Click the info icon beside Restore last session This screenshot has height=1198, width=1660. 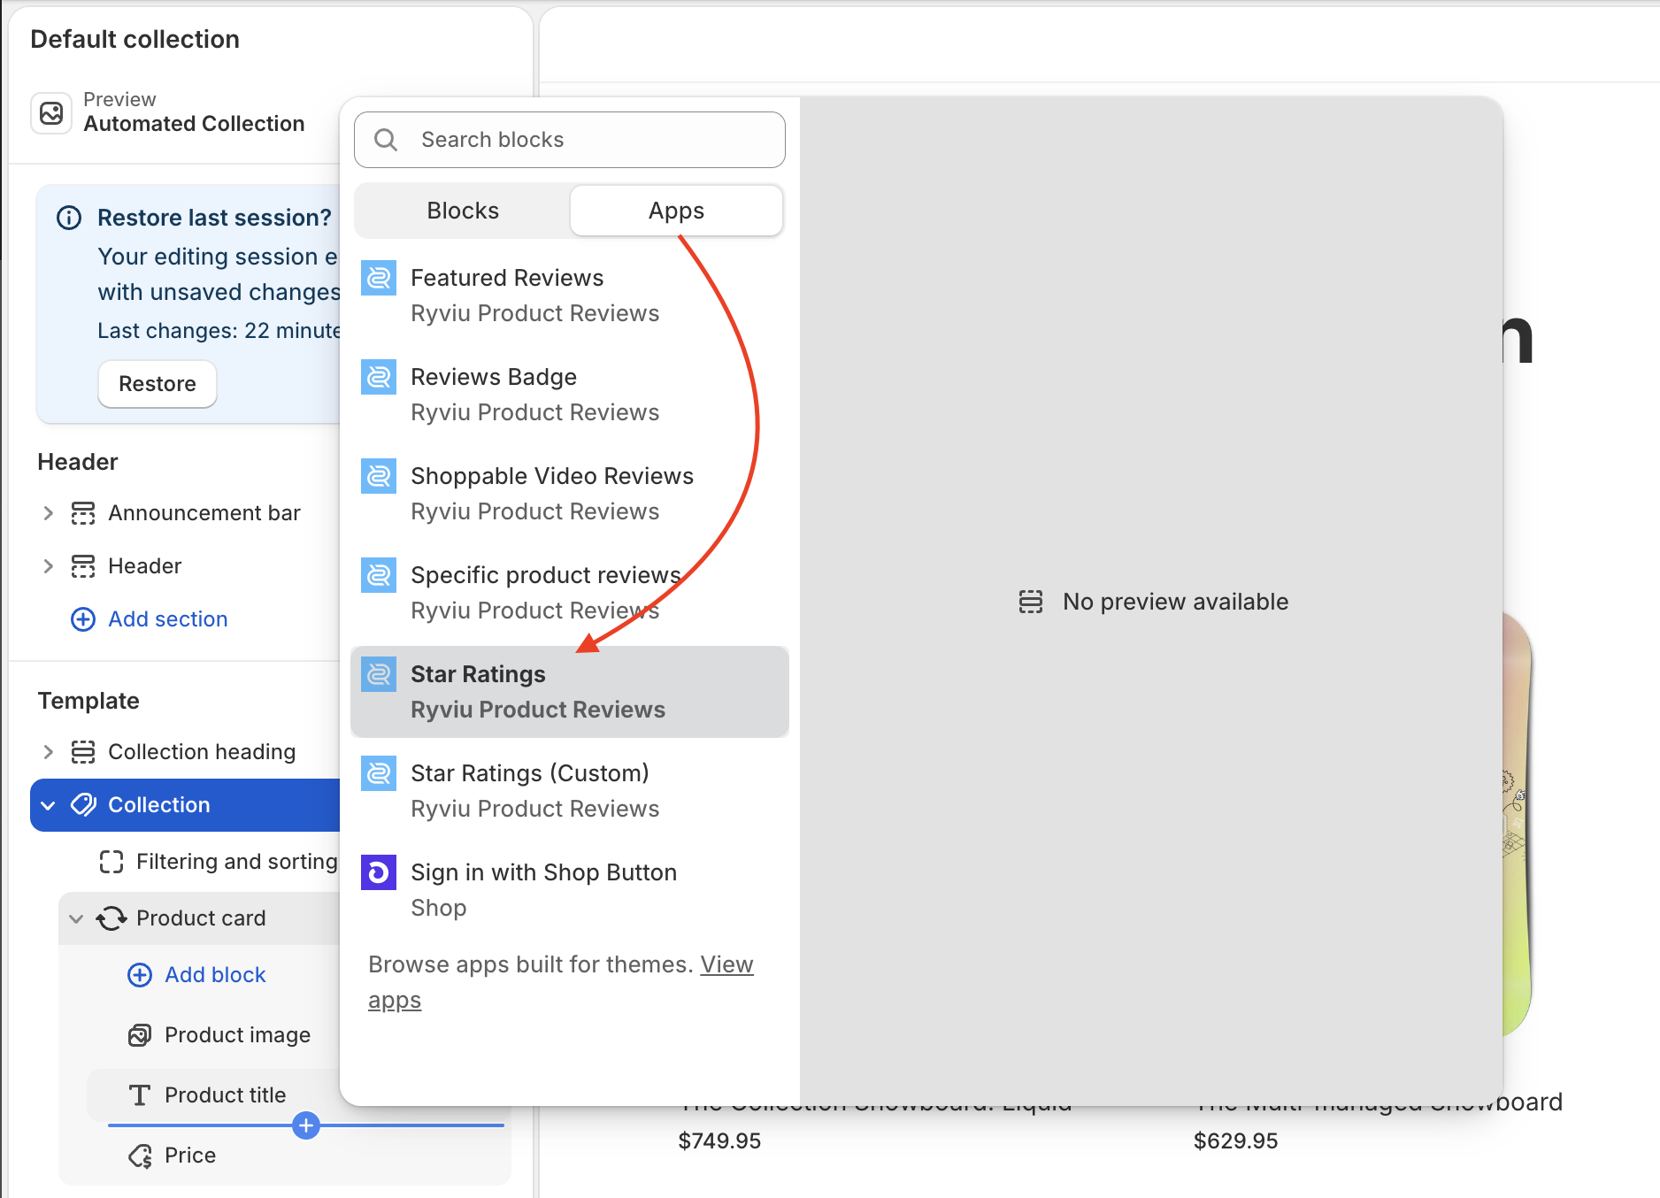pos(69,218)
